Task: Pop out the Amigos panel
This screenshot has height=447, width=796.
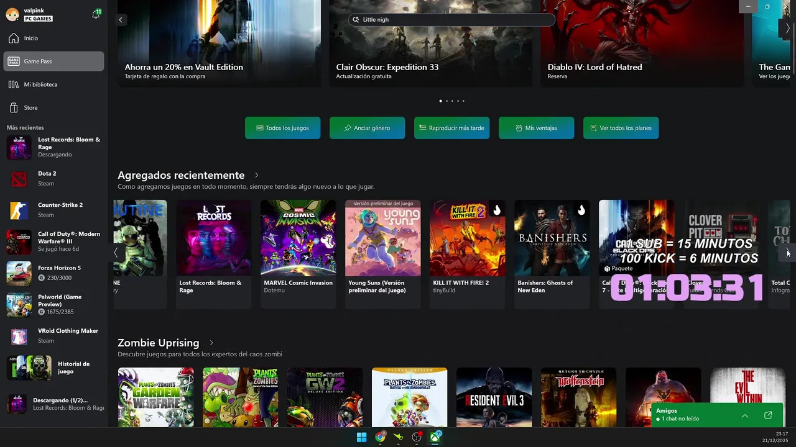Action: (768, 415)
